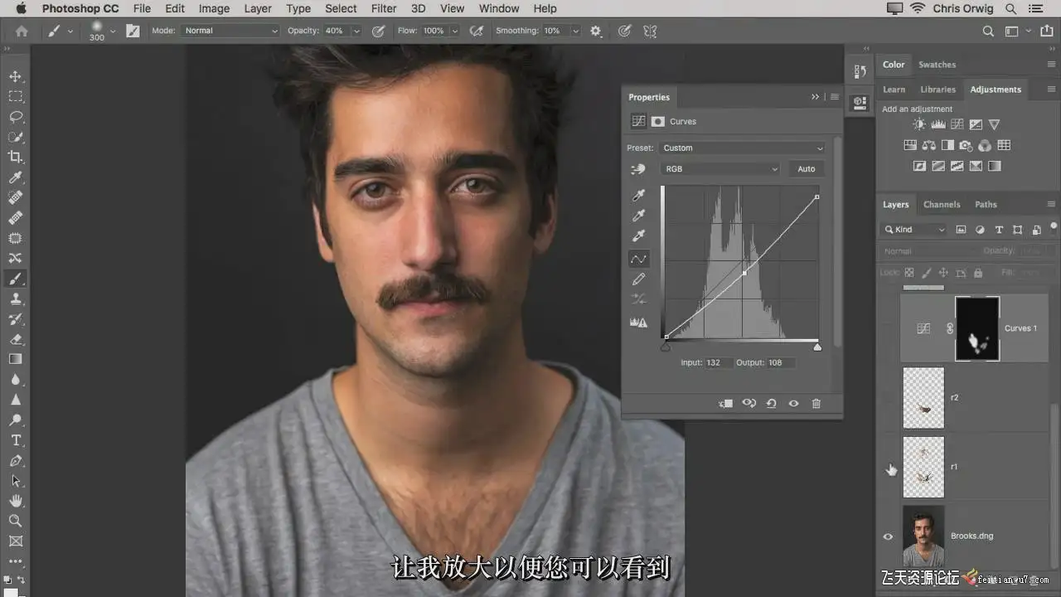Click the on-image targeted adjustment tool
The image size is (1061, 597).
[637, 169]
